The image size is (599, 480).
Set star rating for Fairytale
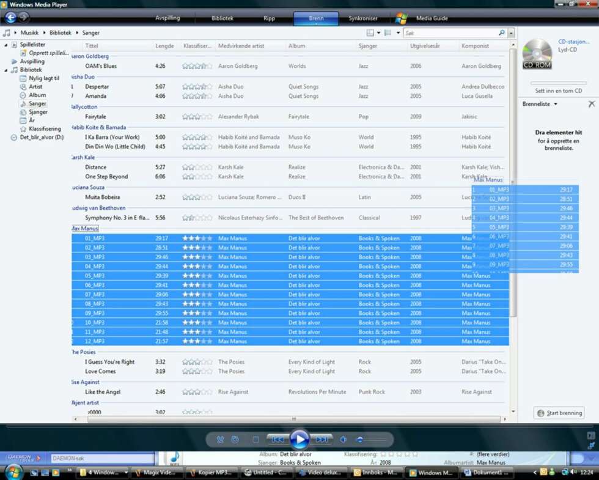197,117
